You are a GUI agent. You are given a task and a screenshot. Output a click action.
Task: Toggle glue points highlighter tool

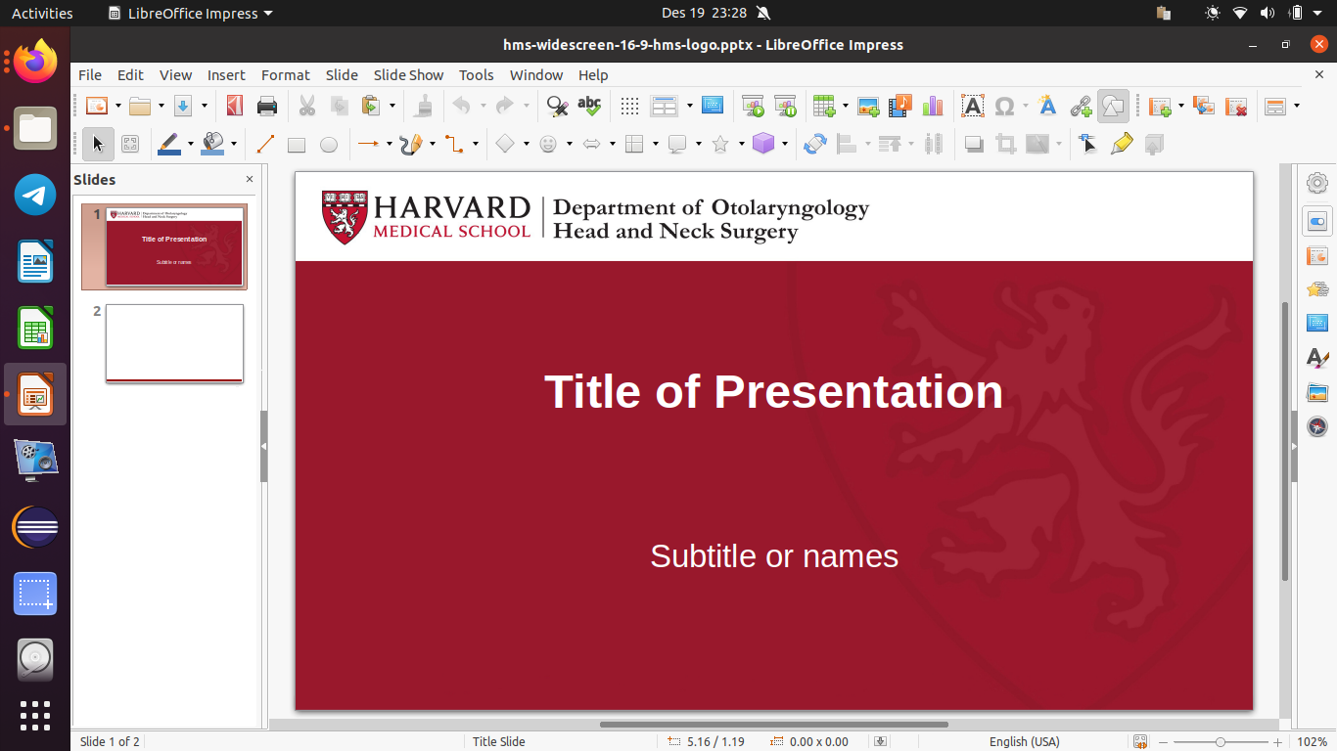pyautogui.click(x=1122, y=145)
